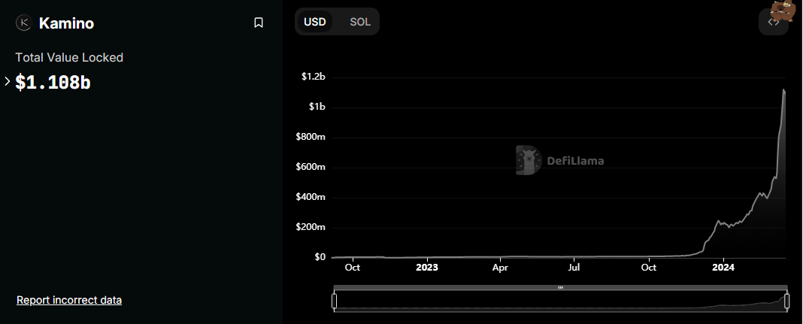Click the Kamino protocol title
This screenshot has width=803, height=324.
point(67,23)
